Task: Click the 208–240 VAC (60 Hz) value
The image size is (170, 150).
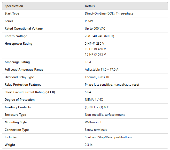Action: (99, 36)
